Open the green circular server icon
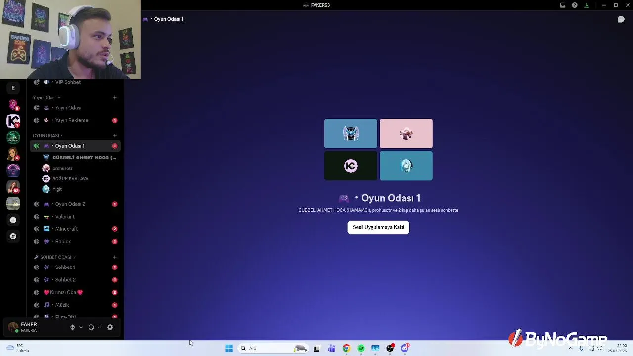Image resolution: width=633 pixels, height=356 pixels. (13, 137)
